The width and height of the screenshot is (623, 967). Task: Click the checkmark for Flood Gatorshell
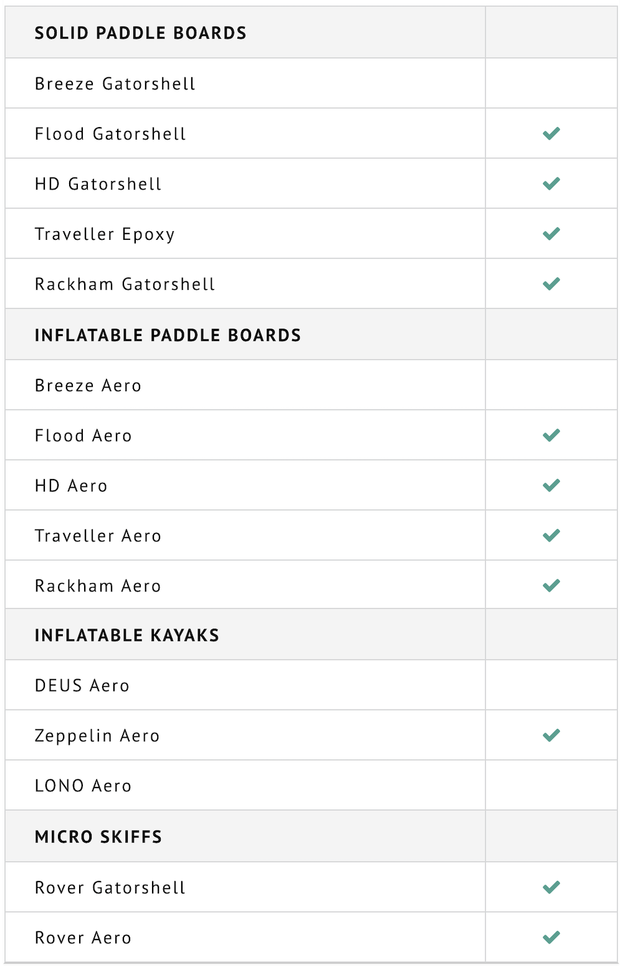[551, 133]
